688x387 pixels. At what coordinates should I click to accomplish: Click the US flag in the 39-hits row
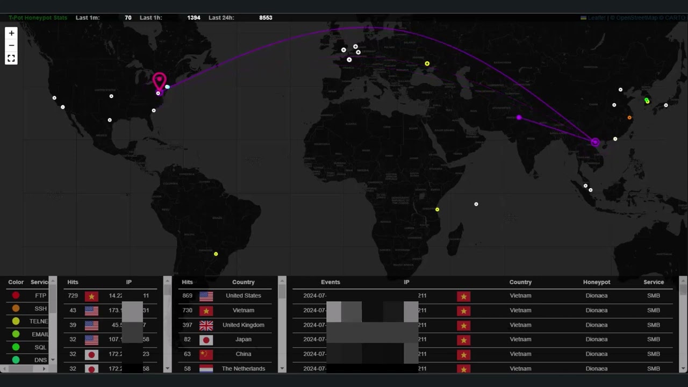click(91, 325)
